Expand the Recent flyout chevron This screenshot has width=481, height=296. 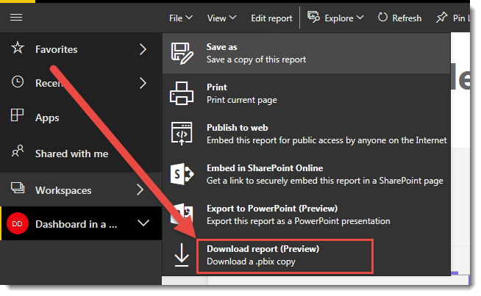143,83
